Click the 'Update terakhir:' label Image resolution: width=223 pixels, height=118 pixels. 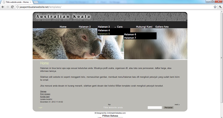[x=46, y=99]
